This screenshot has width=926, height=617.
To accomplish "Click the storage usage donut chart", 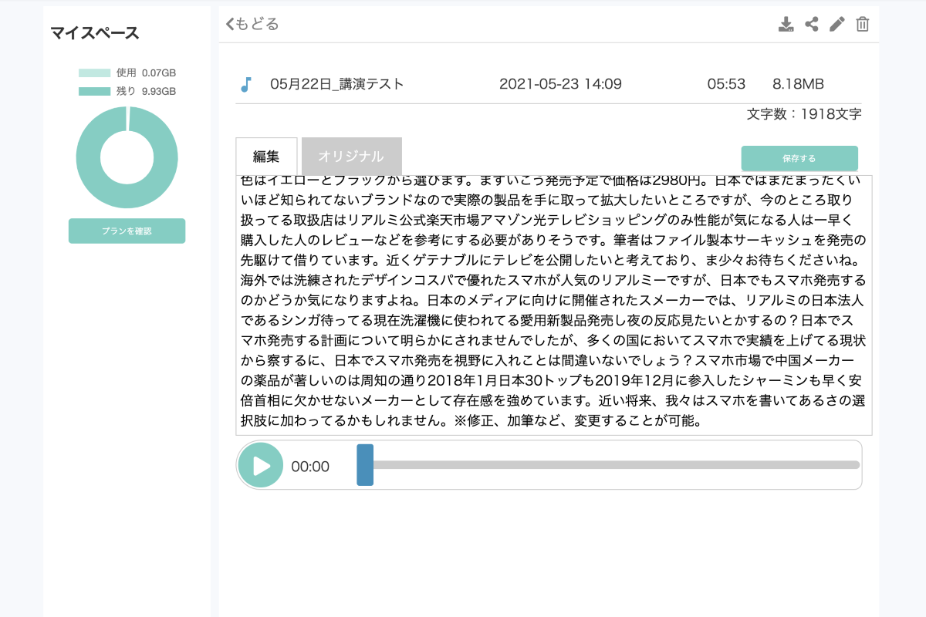I will pos(127,157).
